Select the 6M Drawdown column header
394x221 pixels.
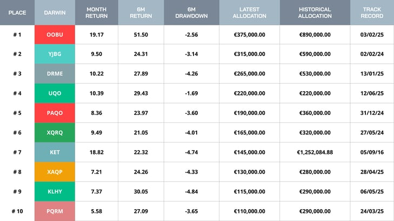coord(191,12)
